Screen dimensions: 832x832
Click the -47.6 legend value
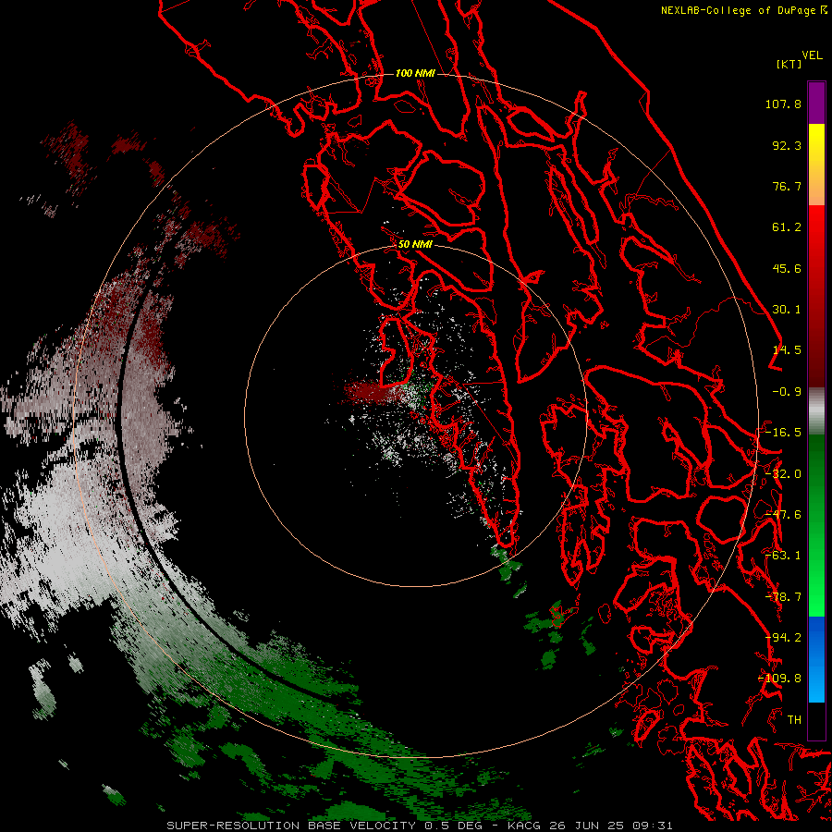tap(783, 515)
